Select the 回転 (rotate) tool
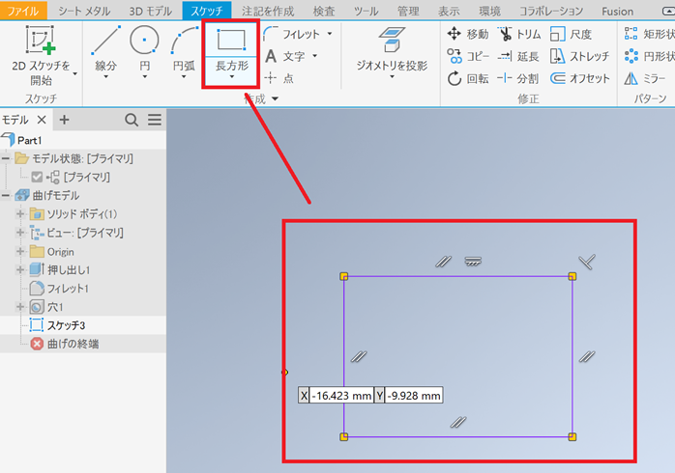 (467, 78)
